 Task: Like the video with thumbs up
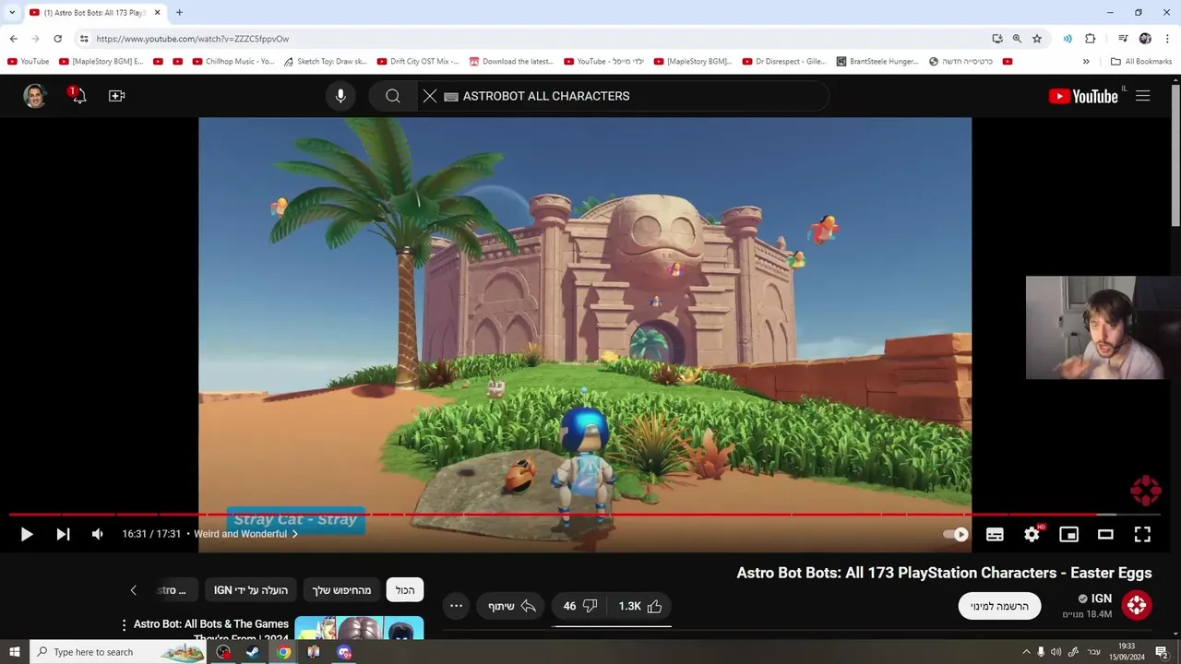[641, 606]
